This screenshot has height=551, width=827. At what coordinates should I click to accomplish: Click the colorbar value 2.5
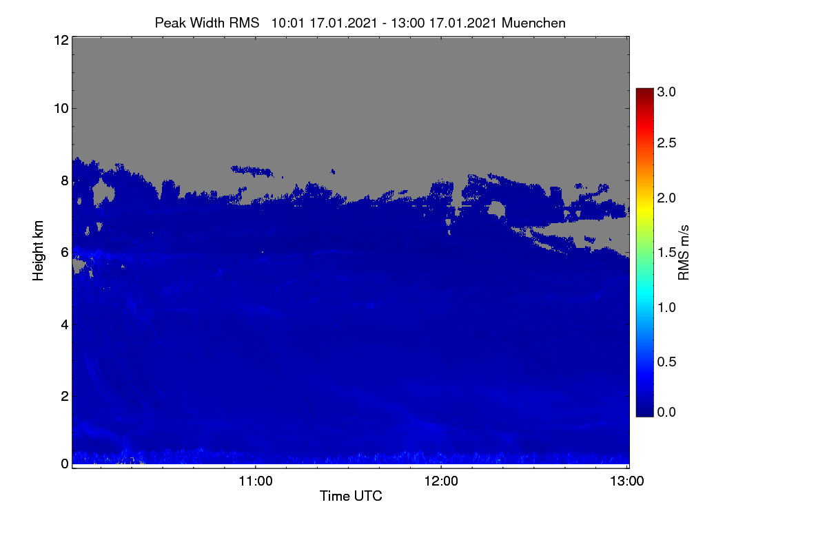(666, 143)
